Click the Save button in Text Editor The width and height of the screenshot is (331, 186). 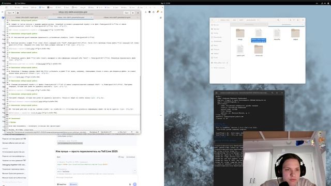pyautogui.click(x=126, y=13)
